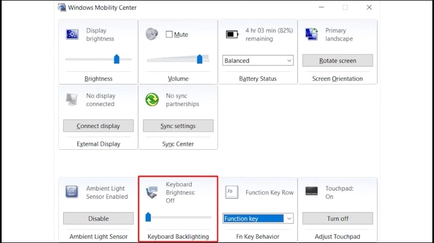The image size is (434, 243).
Task: Turn off the touchpad
Action: point(337,218)
